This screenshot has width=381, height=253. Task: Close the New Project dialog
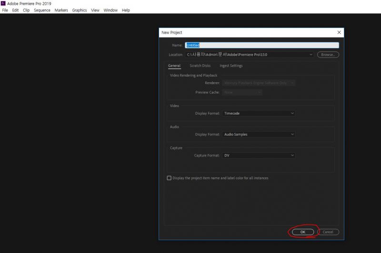coord(339,32)
